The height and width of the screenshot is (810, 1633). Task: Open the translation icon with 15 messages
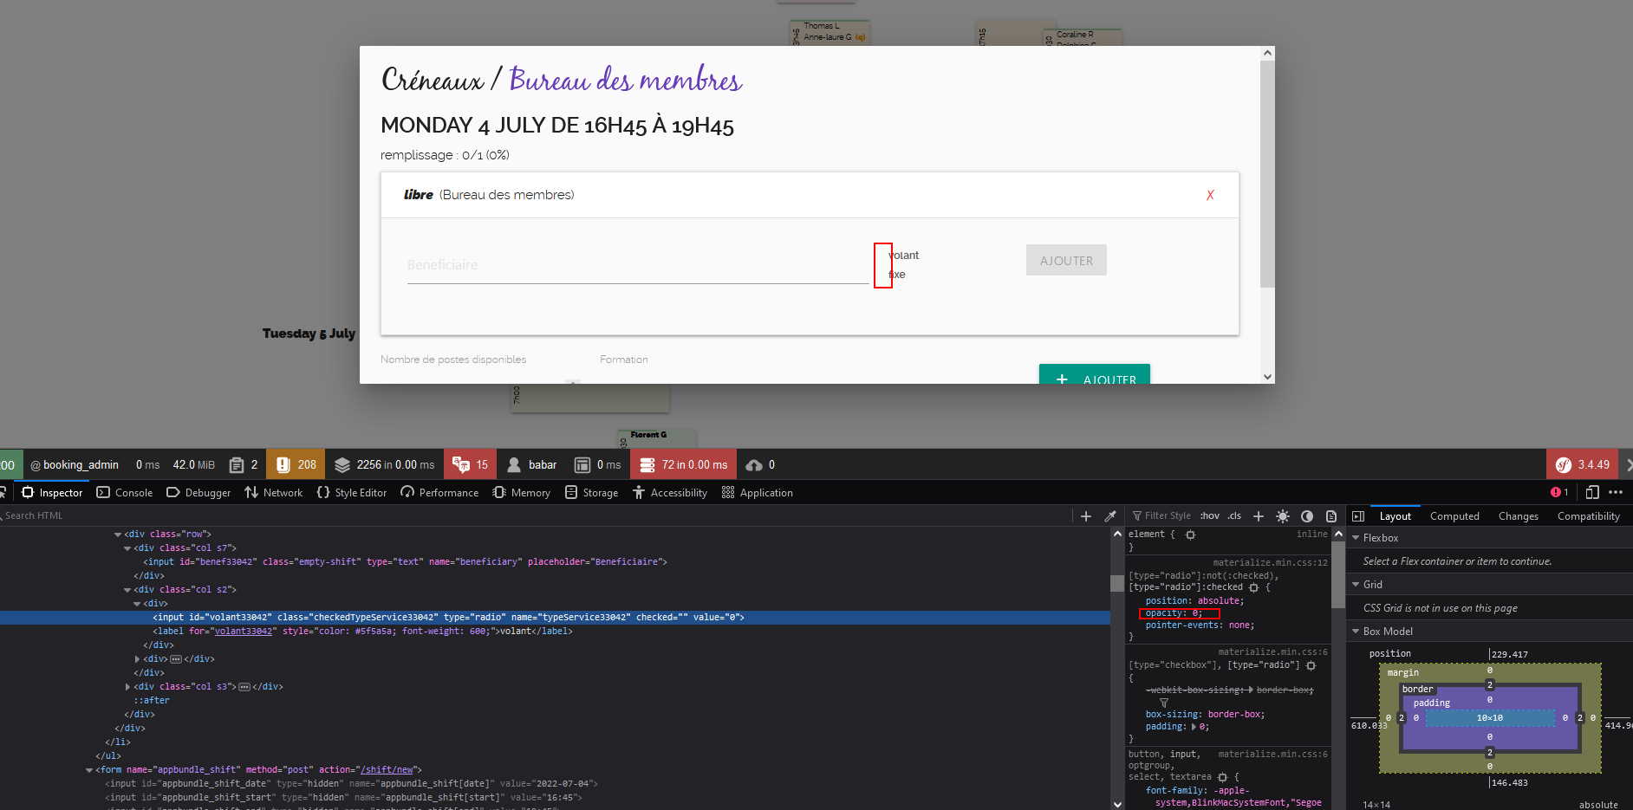(x=460, y=465)
